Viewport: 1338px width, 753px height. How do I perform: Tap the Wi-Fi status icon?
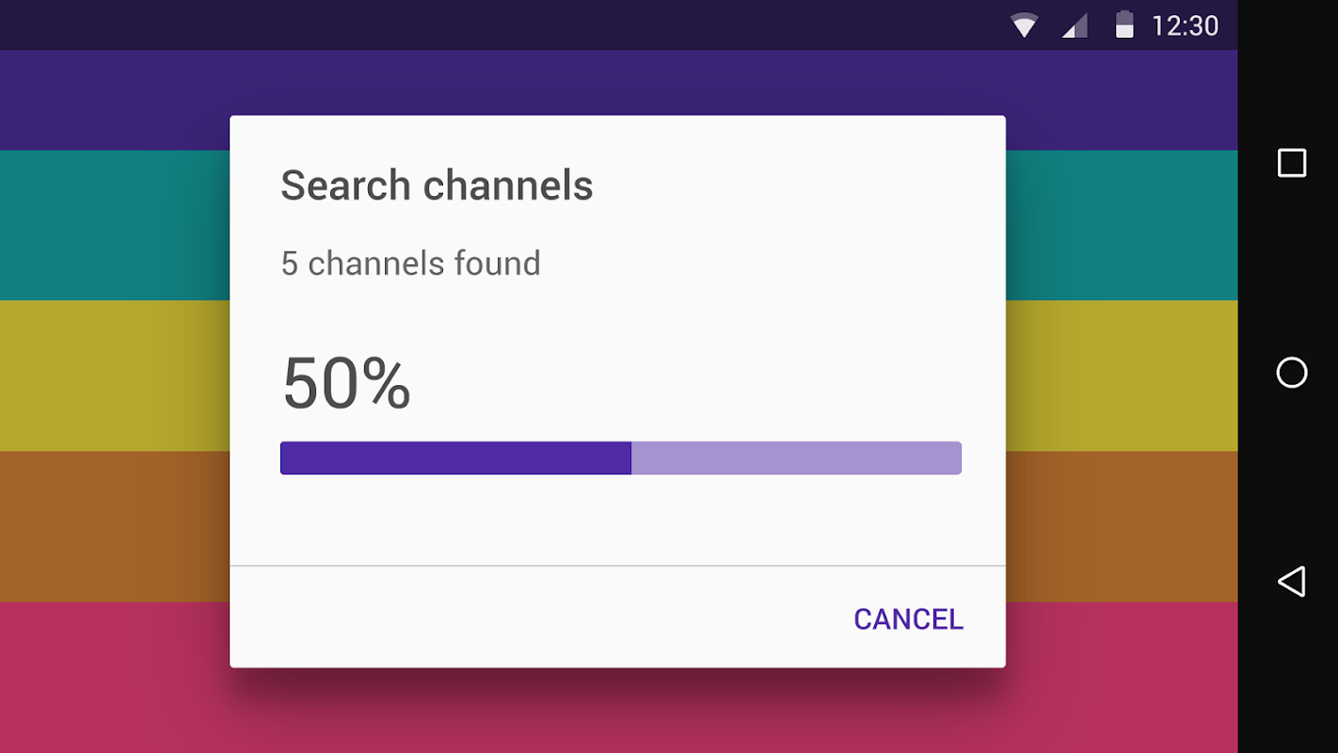(x=1024, y=25)
